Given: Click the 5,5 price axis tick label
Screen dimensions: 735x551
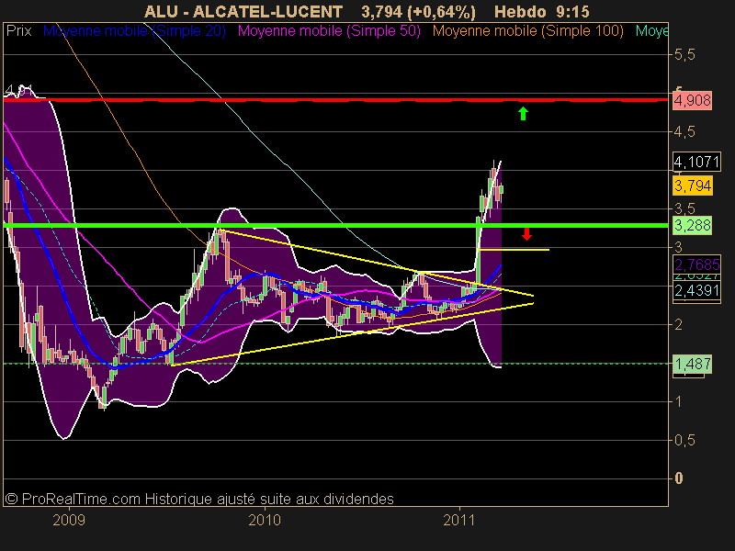Looking at the screenshot, I should pos(684,55).
